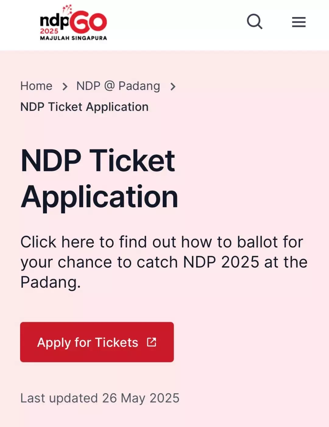Click the chevron after NDP @ Padang

pos(173,87)
